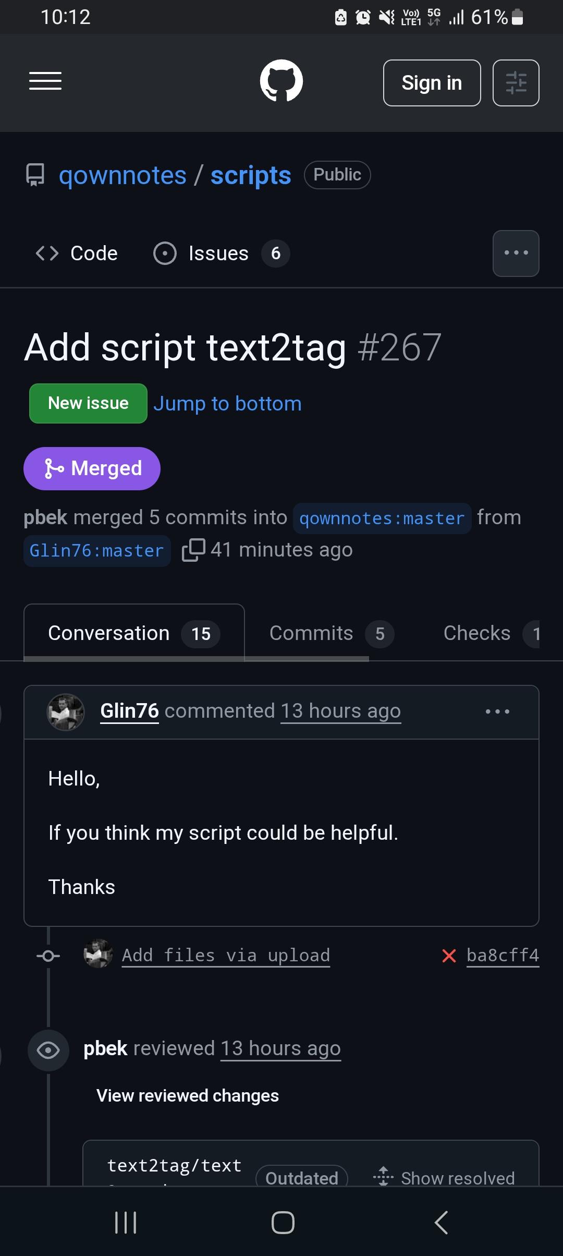Open appearance settings sliders icon
This screenshot has width=563, height=1256.
pos(516,83)
